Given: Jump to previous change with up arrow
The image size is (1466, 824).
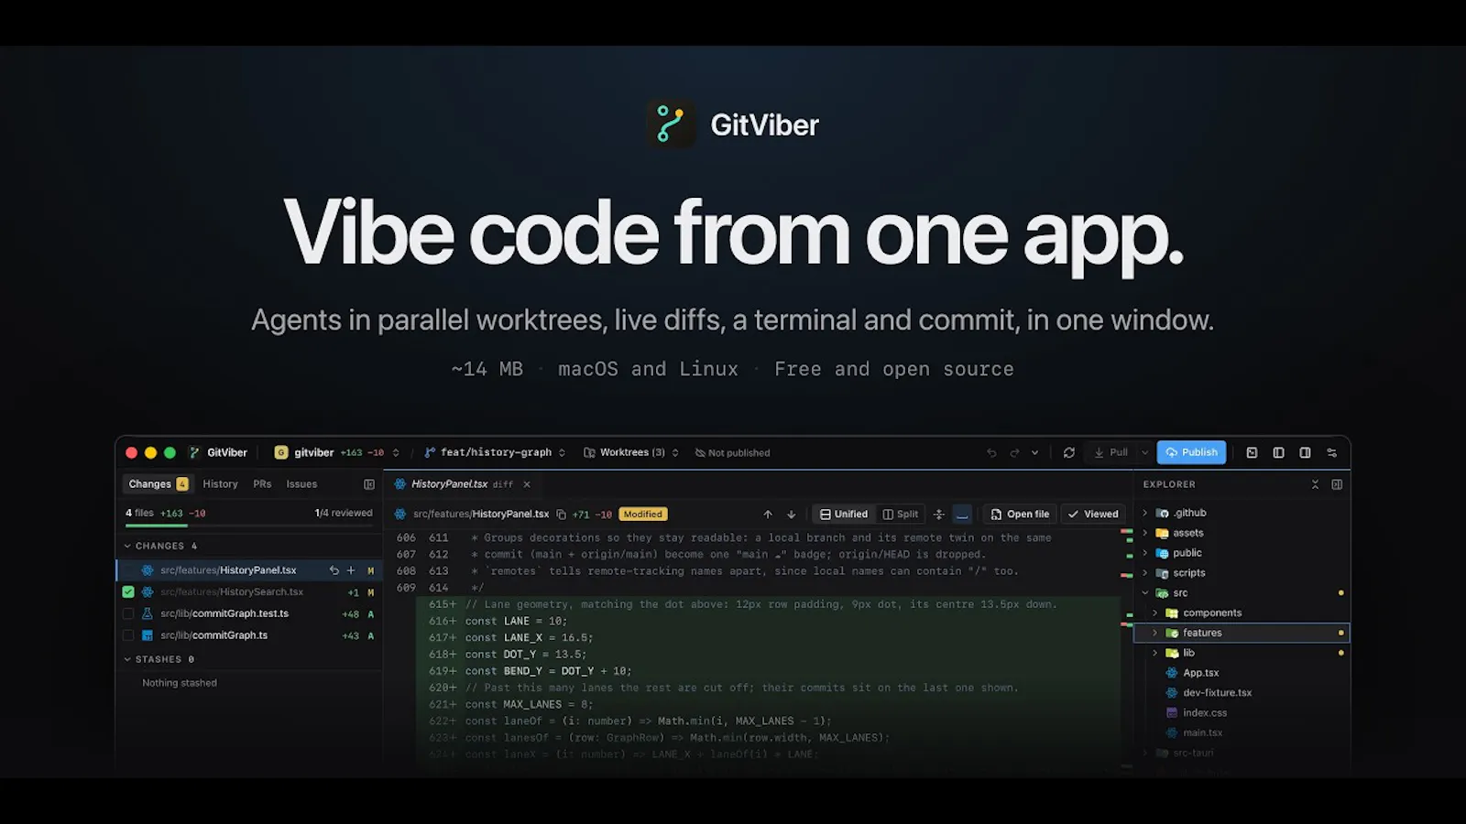Looking at the screenshot, I should pyautogui.click(x=768, y=515).
